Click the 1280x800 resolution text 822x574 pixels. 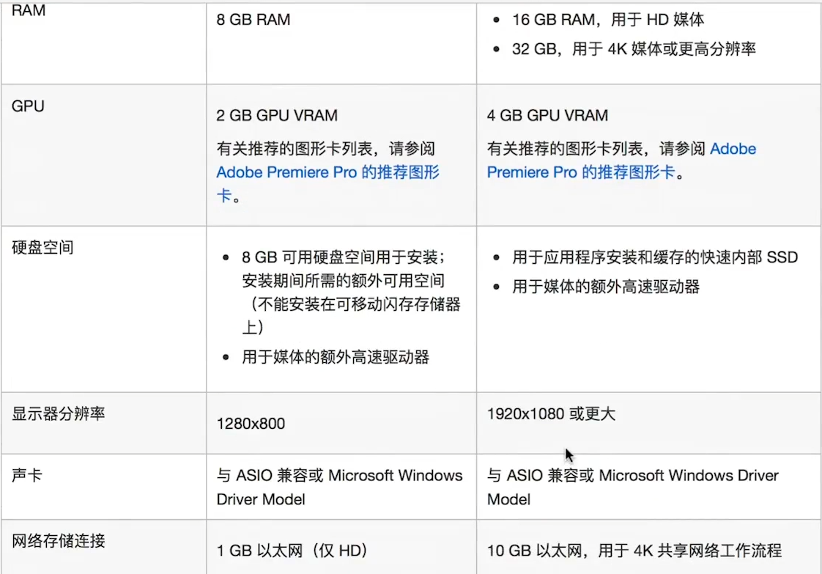251,424
